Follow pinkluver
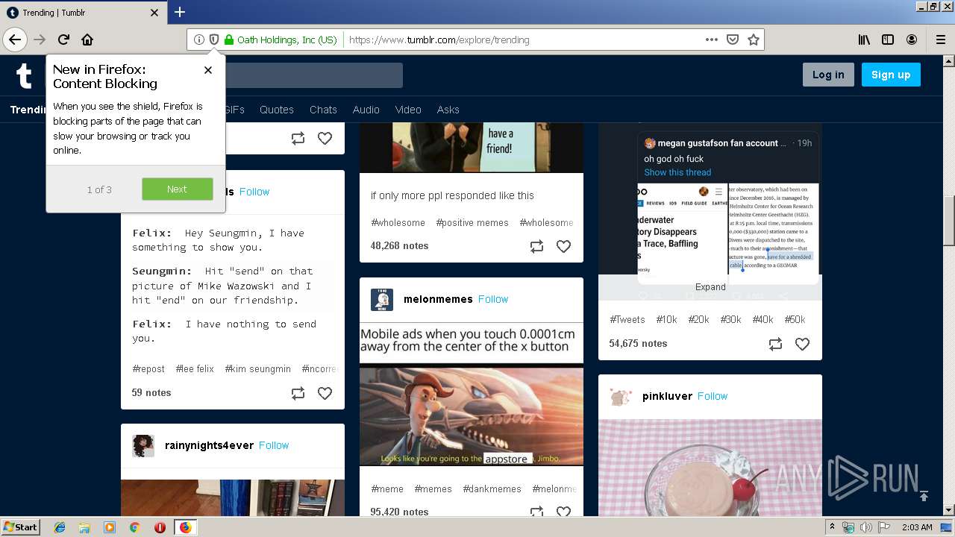 713,396
